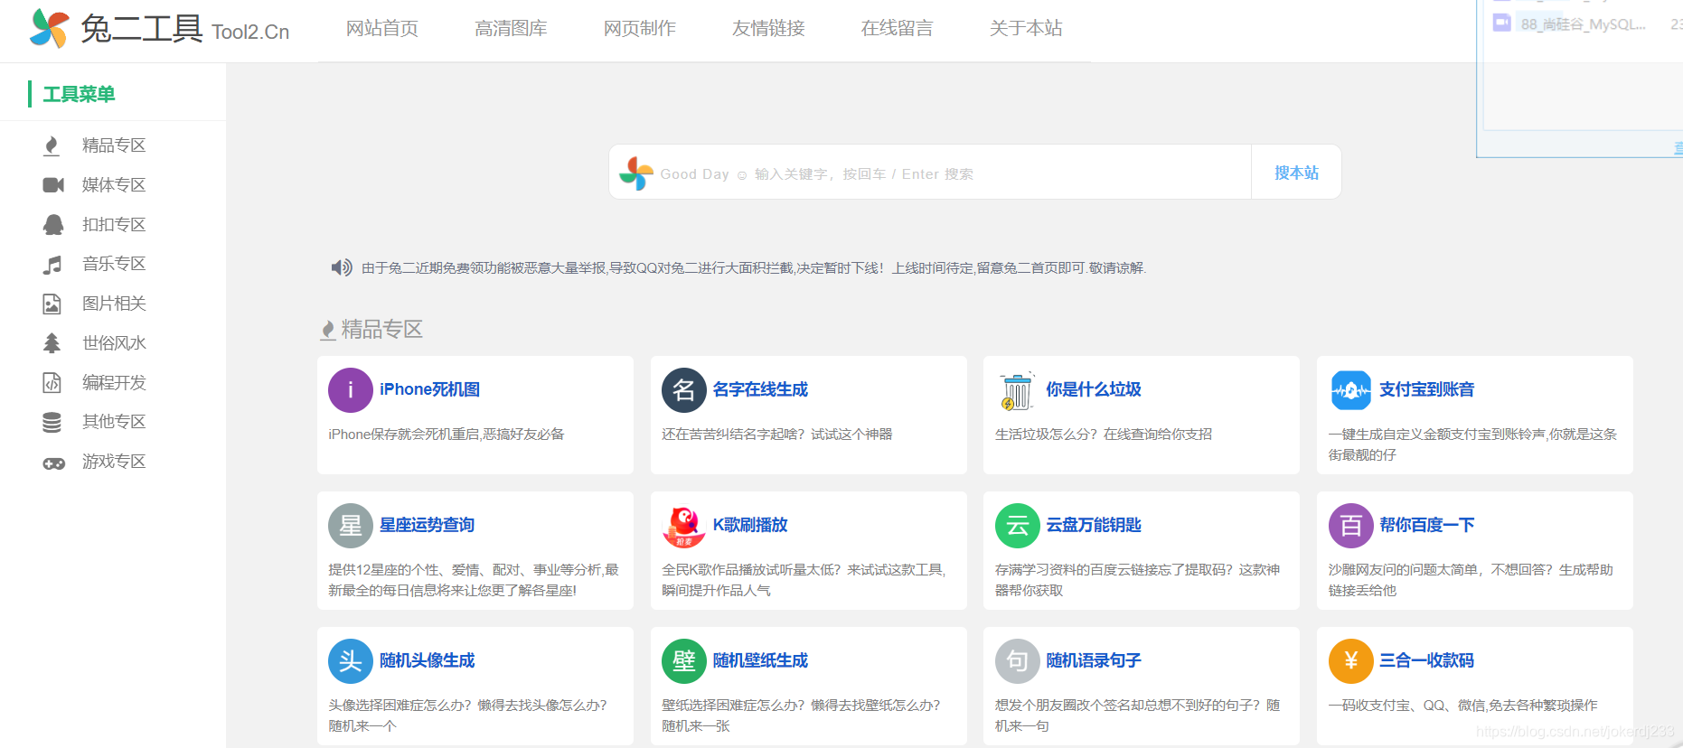Open the 星座运势查询 title link
Viewport: 1683px width, 748px height.
[428, 525]
